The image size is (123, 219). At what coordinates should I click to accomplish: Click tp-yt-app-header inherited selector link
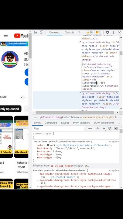click(70, 166)
